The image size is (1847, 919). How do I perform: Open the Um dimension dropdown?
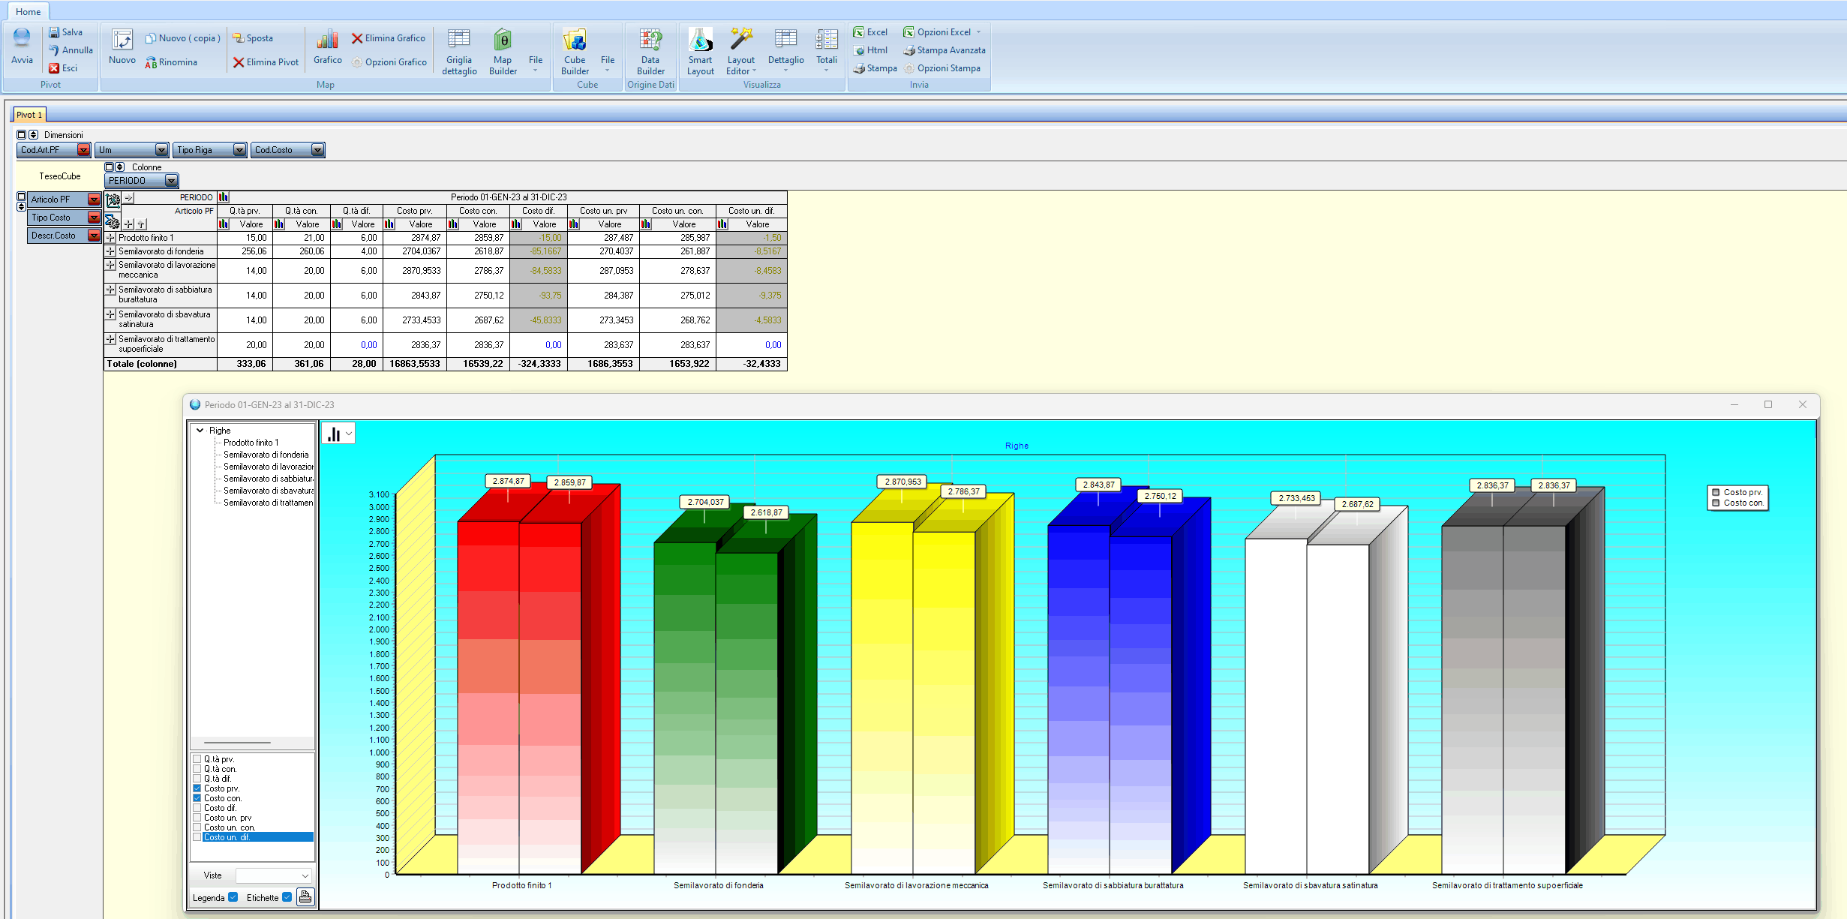point(161,150)
